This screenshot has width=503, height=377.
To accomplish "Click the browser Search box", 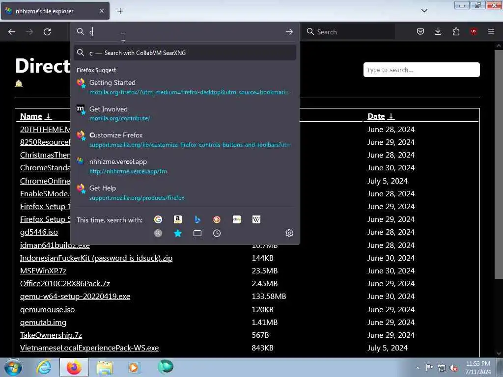I will tap(349, 32).
